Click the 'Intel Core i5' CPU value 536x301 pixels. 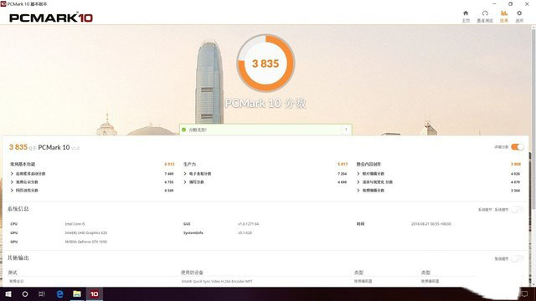tap(75, 224)
